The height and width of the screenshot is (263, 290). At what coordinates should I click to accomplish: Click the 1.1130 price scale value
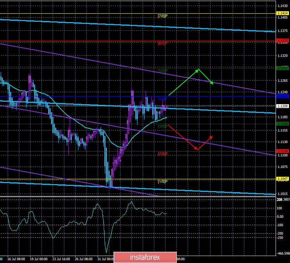point(283,142)
